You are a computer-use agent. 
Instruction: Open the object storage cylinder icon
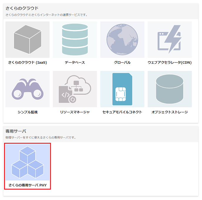point(170,89)
